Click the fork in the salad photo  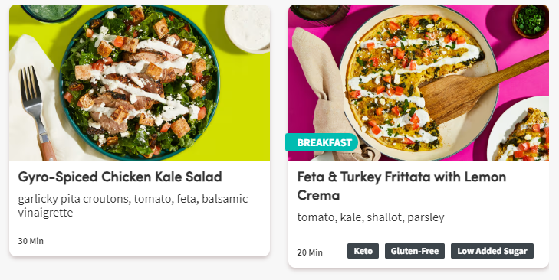tap(35, 112)
